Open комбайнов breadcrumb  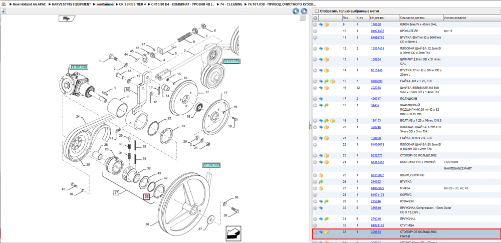point(105,5)
